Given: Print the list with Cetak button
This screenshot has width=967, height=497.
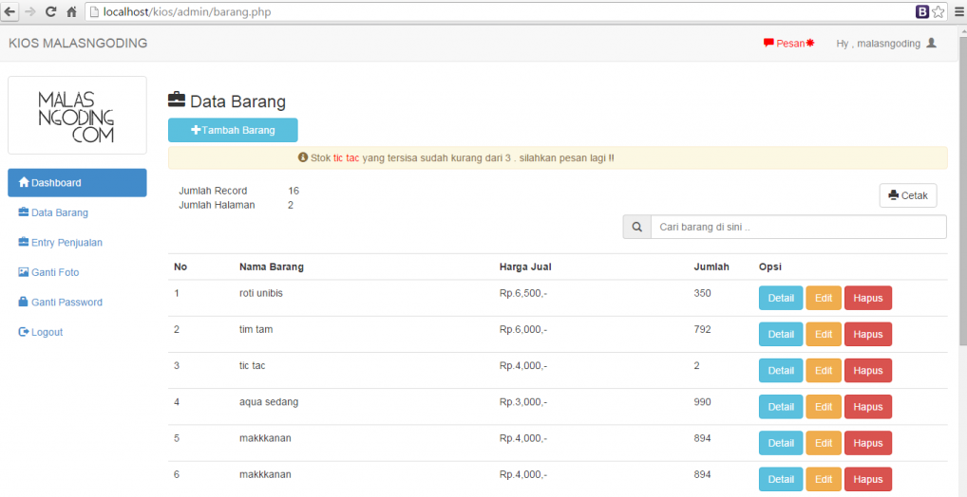Looking at the screenshot, I should [x=908, y=195].
